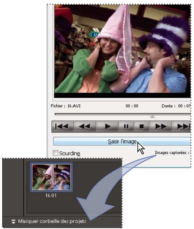Image resolution: width=194 pixels, height=229 pixels.
Task: Play the 16.AVI video
Action: (x=107, y=126)
